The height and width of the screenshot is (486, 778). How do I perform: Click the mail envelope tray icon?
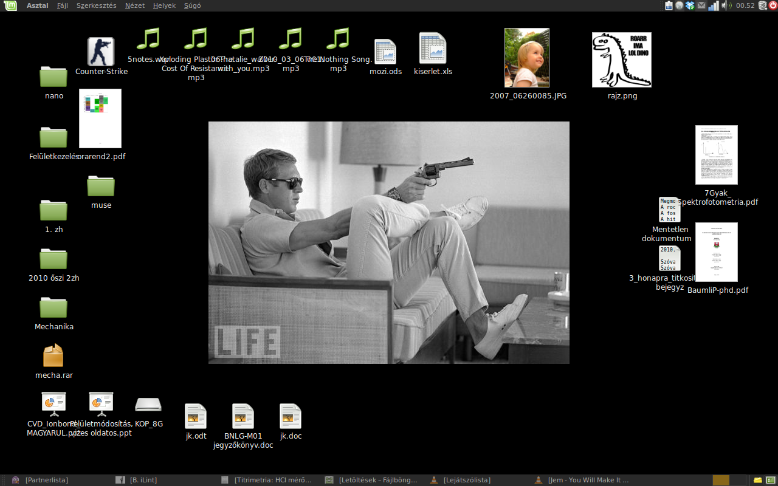pos(701,5)
